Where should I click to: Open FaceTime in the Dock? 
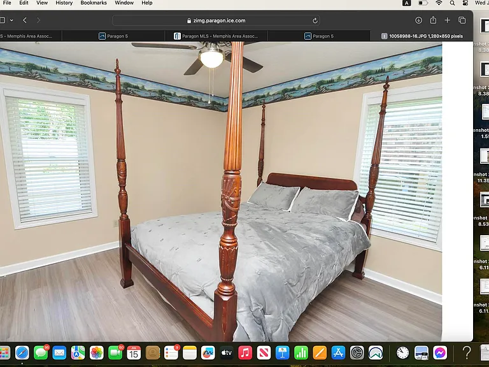[x=115, y=353]
